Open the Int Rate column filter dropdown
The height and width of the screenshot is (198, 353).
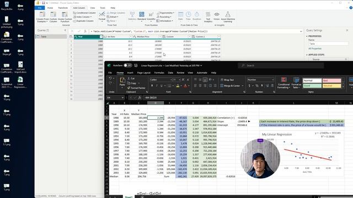pos(131,37)
